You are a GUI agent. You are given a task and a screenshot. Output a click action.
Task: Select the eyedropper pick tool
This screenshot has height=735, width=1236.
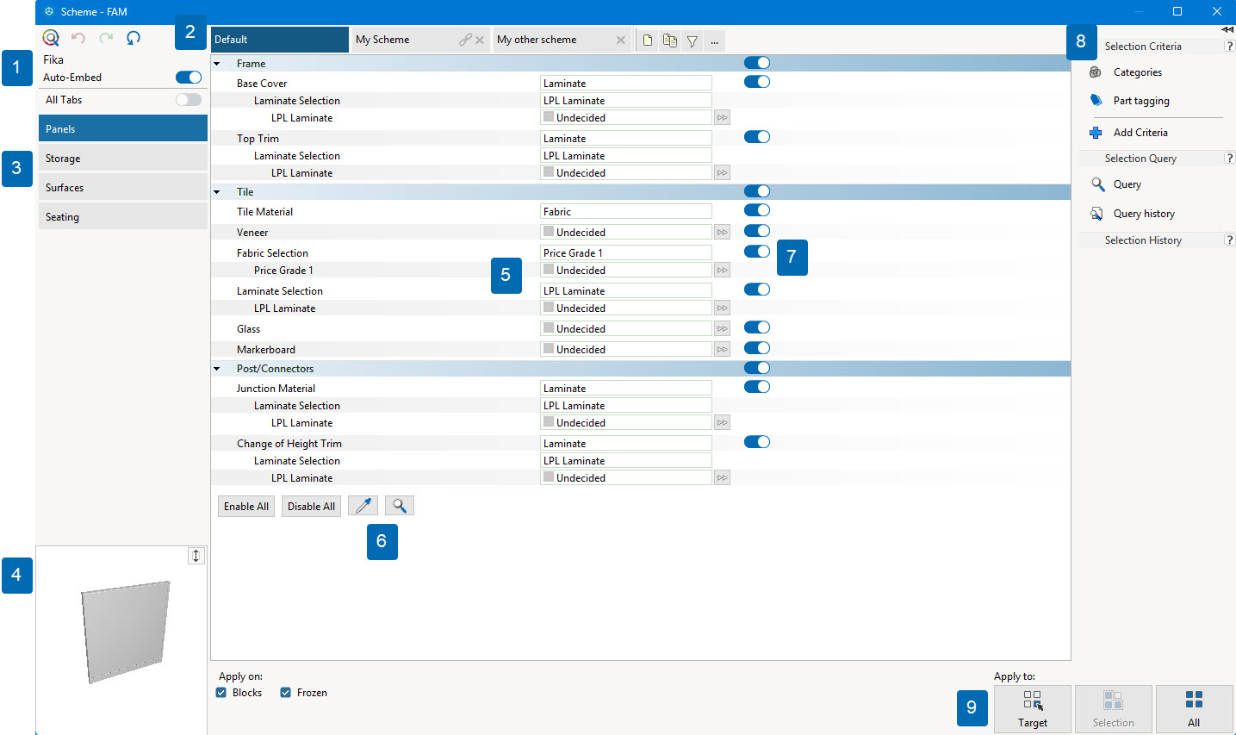click(363, 506)
